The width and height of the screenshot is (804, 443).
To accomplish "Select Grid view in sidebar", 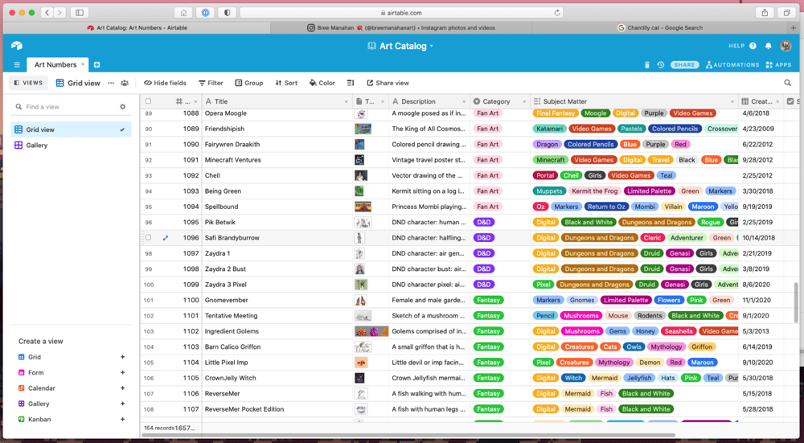I will pos(71,129).
